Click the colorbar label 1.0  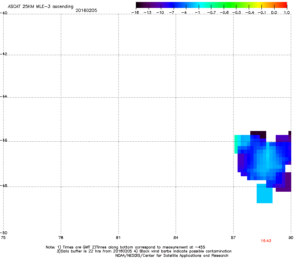click(x=287, y=13)
